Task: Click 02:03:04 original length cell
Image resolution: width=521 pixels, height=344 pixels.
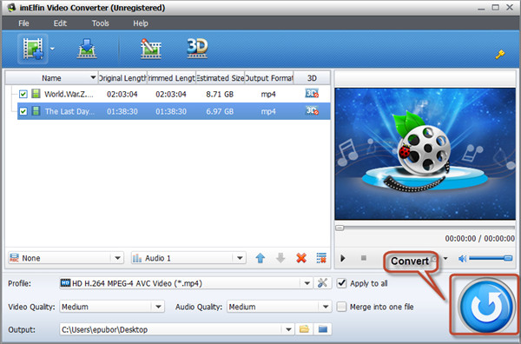Action: pos(122,94)
